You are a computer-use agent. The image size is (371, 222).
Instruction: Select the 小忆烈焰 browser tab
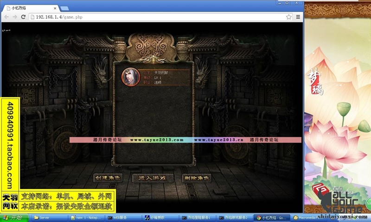coord(30,8)
